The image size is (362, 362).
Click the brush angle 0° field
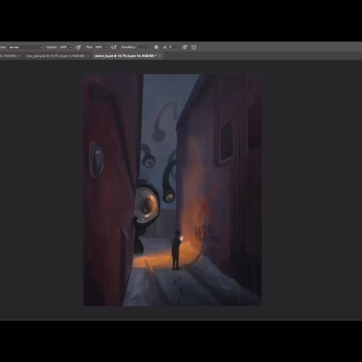pyautogui.click(x=173, y=47)
